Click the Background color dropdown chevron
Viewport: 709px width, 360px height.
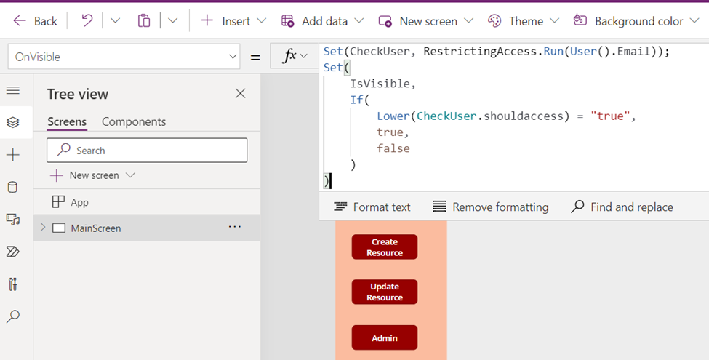pyautogui.click(x=694, y=21)
